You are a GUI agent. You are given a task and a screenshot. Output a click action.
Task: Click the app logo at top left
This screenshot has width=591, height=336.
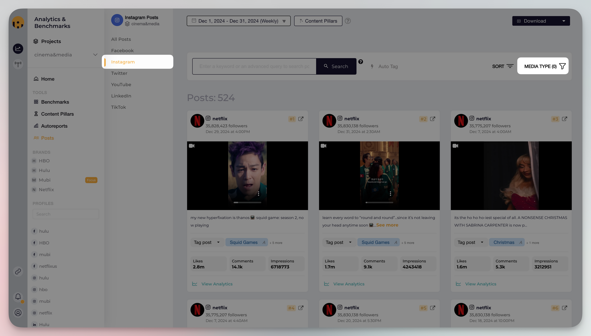[x=18, y=22]
